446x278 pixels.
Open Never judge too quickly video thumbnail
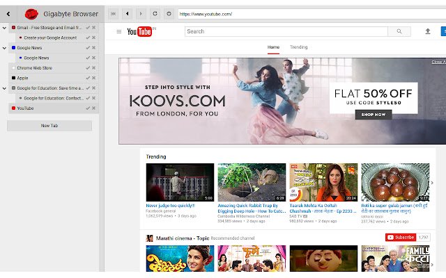(180, 182)
